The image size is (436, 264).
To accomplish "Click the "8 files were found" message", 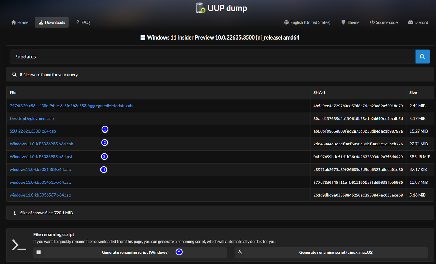I will [49, 74].
